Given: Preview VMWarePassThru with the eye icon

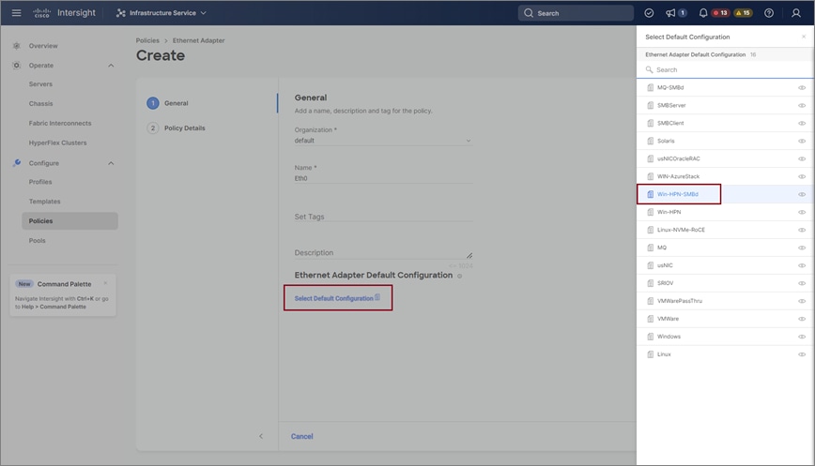Looking at the screenshot, I should coord(802,301).
